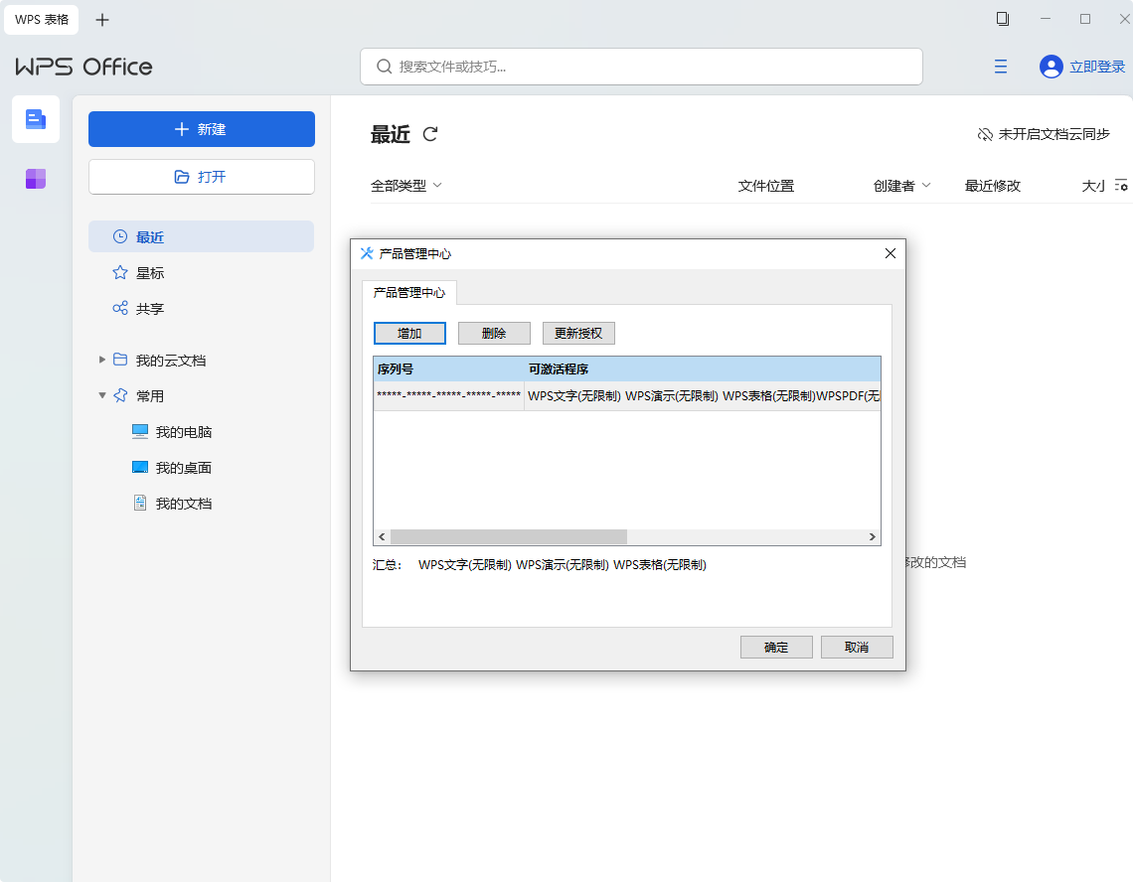This screenshot has height=882, width=1133.
Task: Open the 创建者 filter dropdown
Action: [x=901, y=186]
